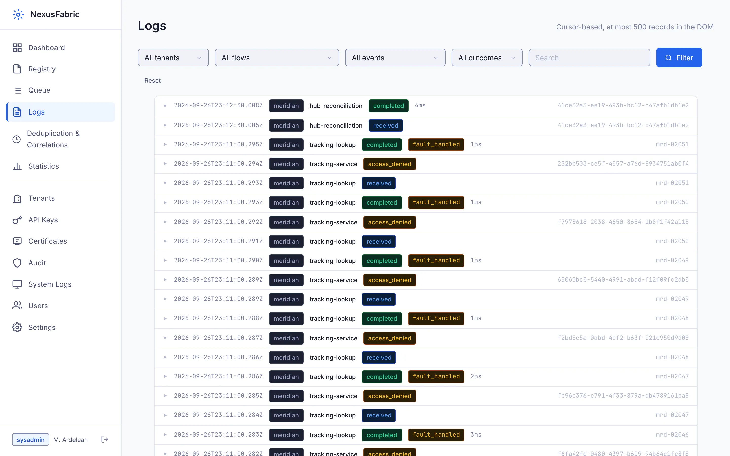Screen dimensions: 730x456
Task: Click the 232bb503-ce5f-4557-a76d-8934751ab0f4 ID
Action: (623, 164)
